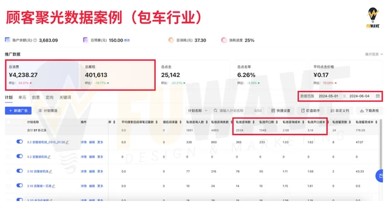Sort by 私信咨询人数 using its arrows
Viewport: 388px width, 218px height.
(207, 122)
